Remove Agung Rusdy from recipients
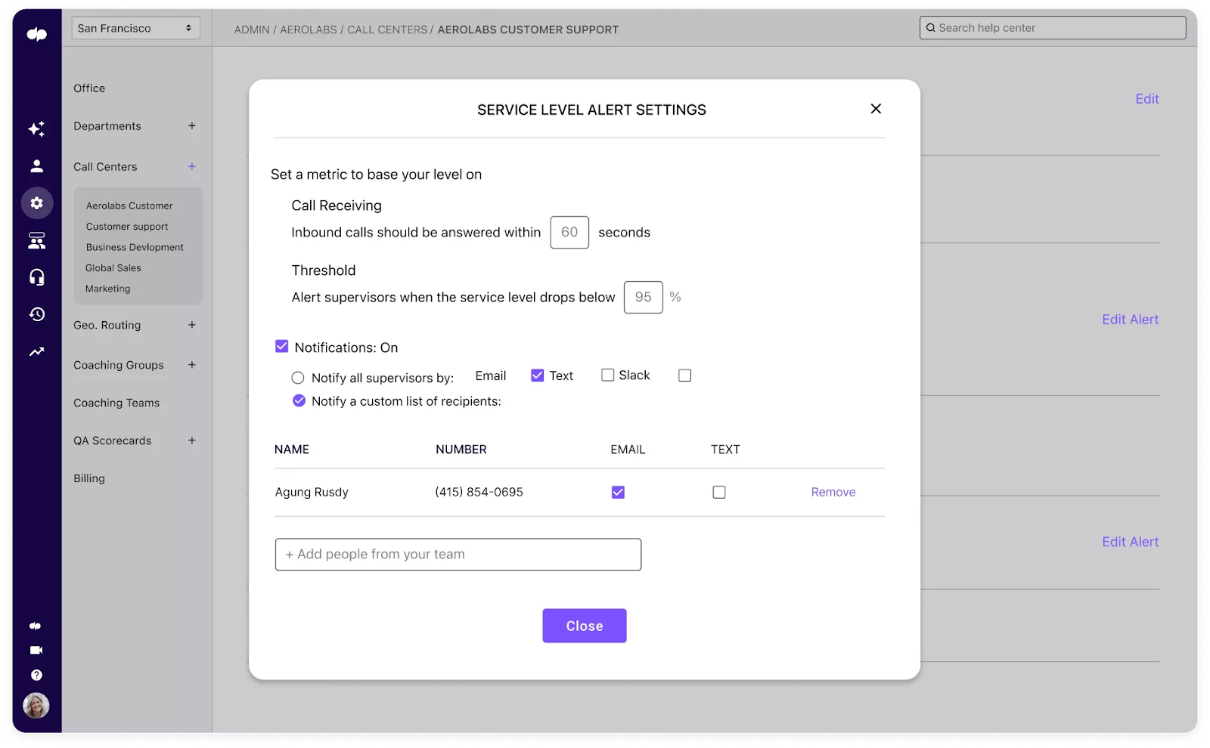The height and width of the screenshot is (748, 1210). [x=833, y=491]
